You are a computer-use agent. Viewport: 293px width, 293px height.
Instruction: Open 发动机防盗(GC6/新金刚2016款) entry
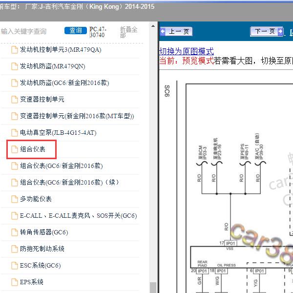(x=64, y=83)
